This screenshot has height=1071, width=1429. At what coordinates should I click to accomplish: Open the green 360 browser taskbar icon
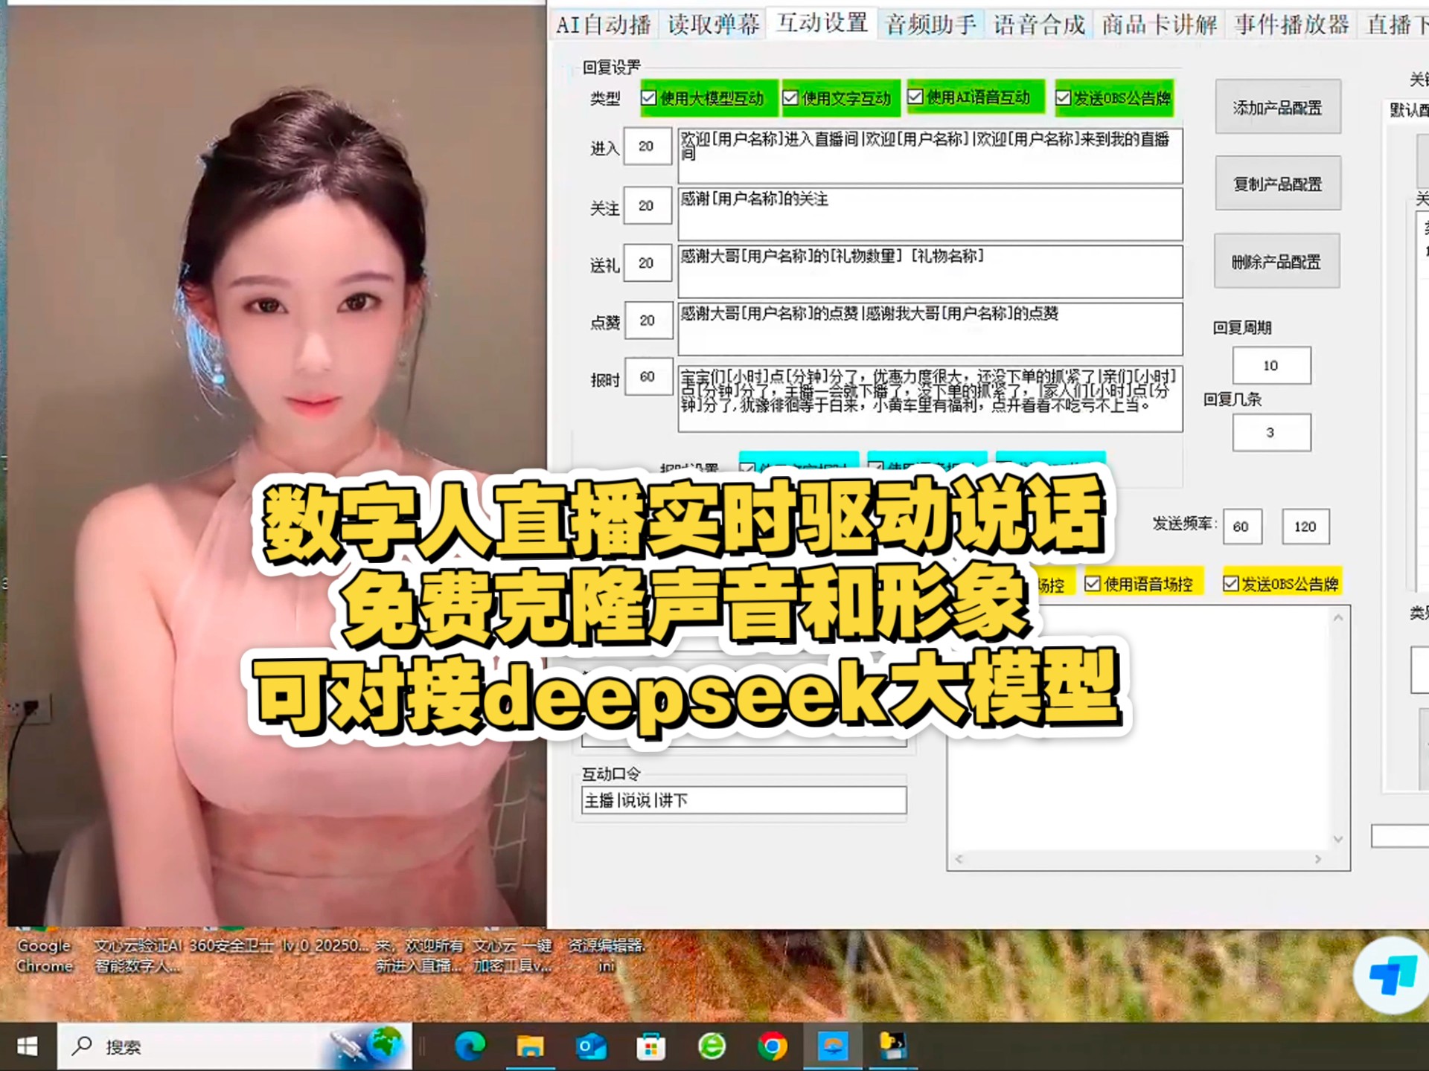712,1046
